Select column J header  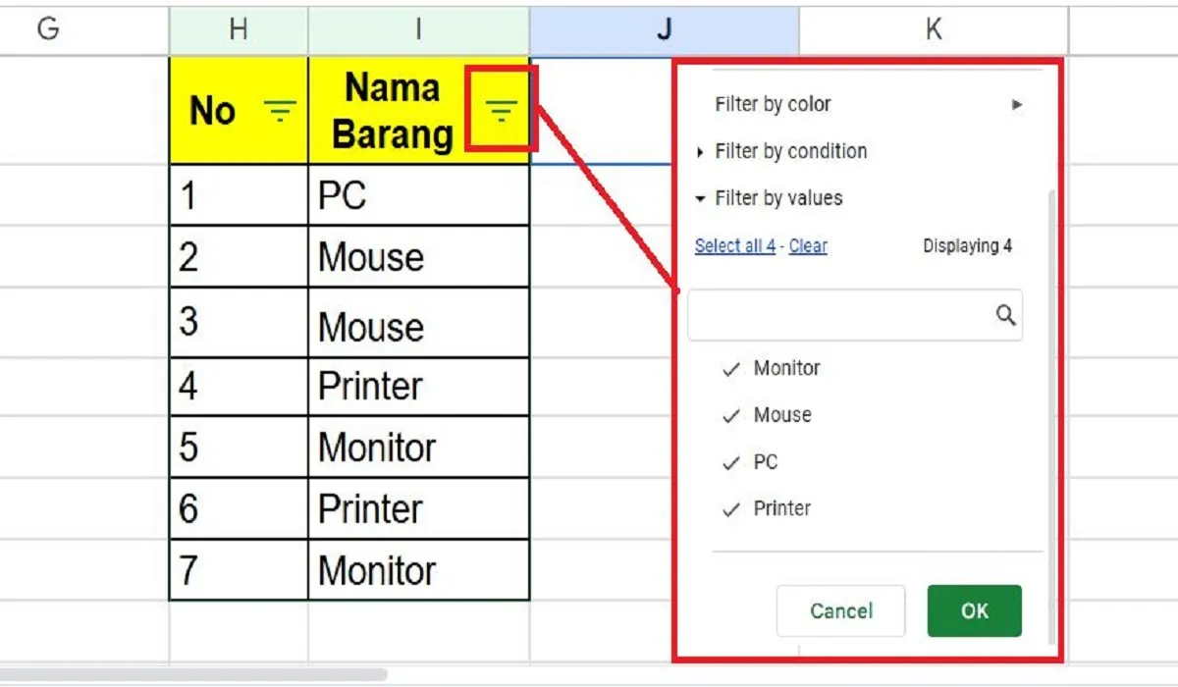(x=665, y=29)
